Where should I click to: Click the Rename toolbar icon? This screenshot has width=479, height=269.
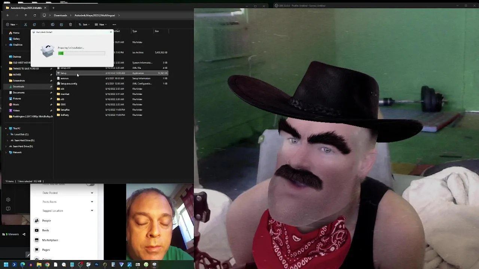click(x=52, y=25)
